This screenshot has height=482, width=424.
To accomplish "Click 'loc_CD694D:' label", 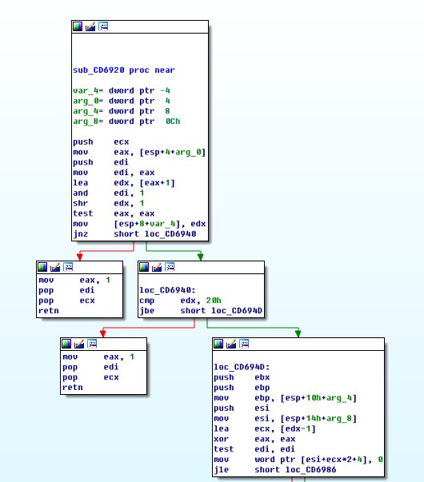I will 242,367.
